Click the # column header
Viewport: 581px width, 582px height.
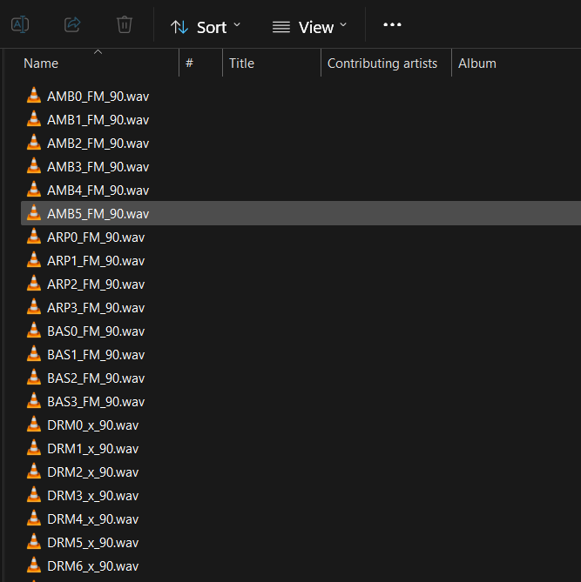[x=189, y=64]
